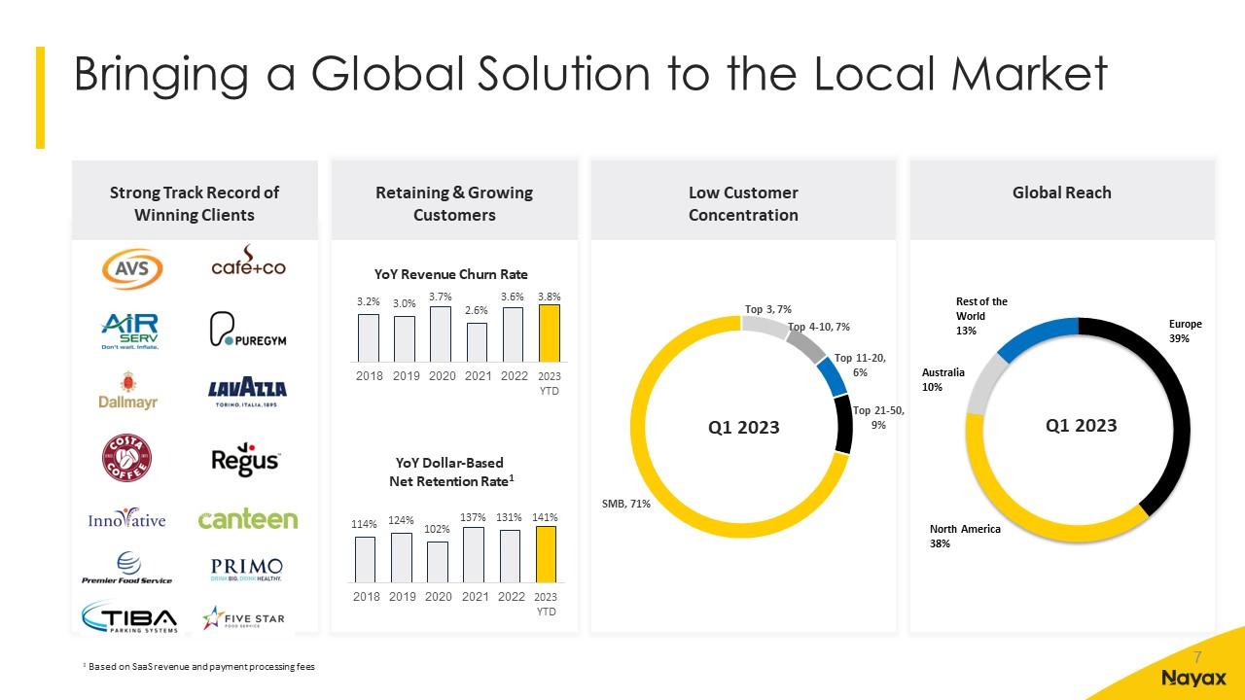Select the PureGym logo
Screen dimensions: 1245x700
[248, 331]
